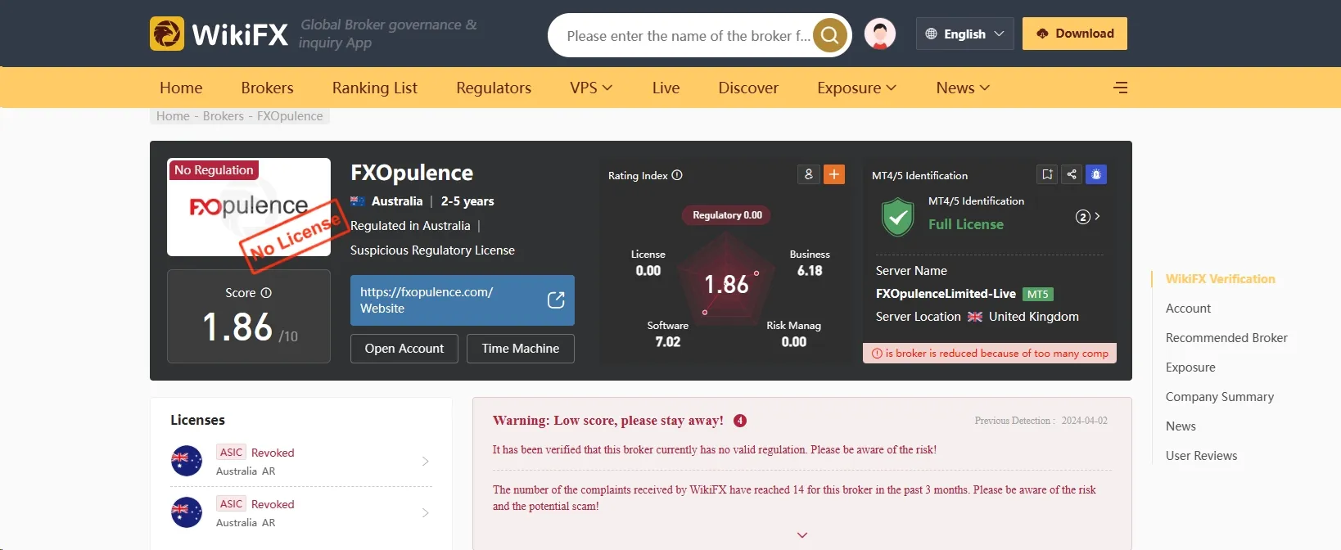Expand the first ASIC Revoked license row arrow
The width and height of the screenshot is (1341, 550).
[425, 462]
